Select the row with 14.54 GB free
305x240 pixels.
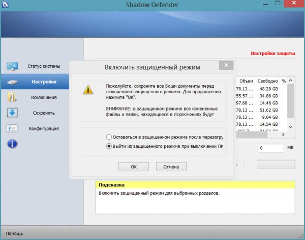pos(262,124)
